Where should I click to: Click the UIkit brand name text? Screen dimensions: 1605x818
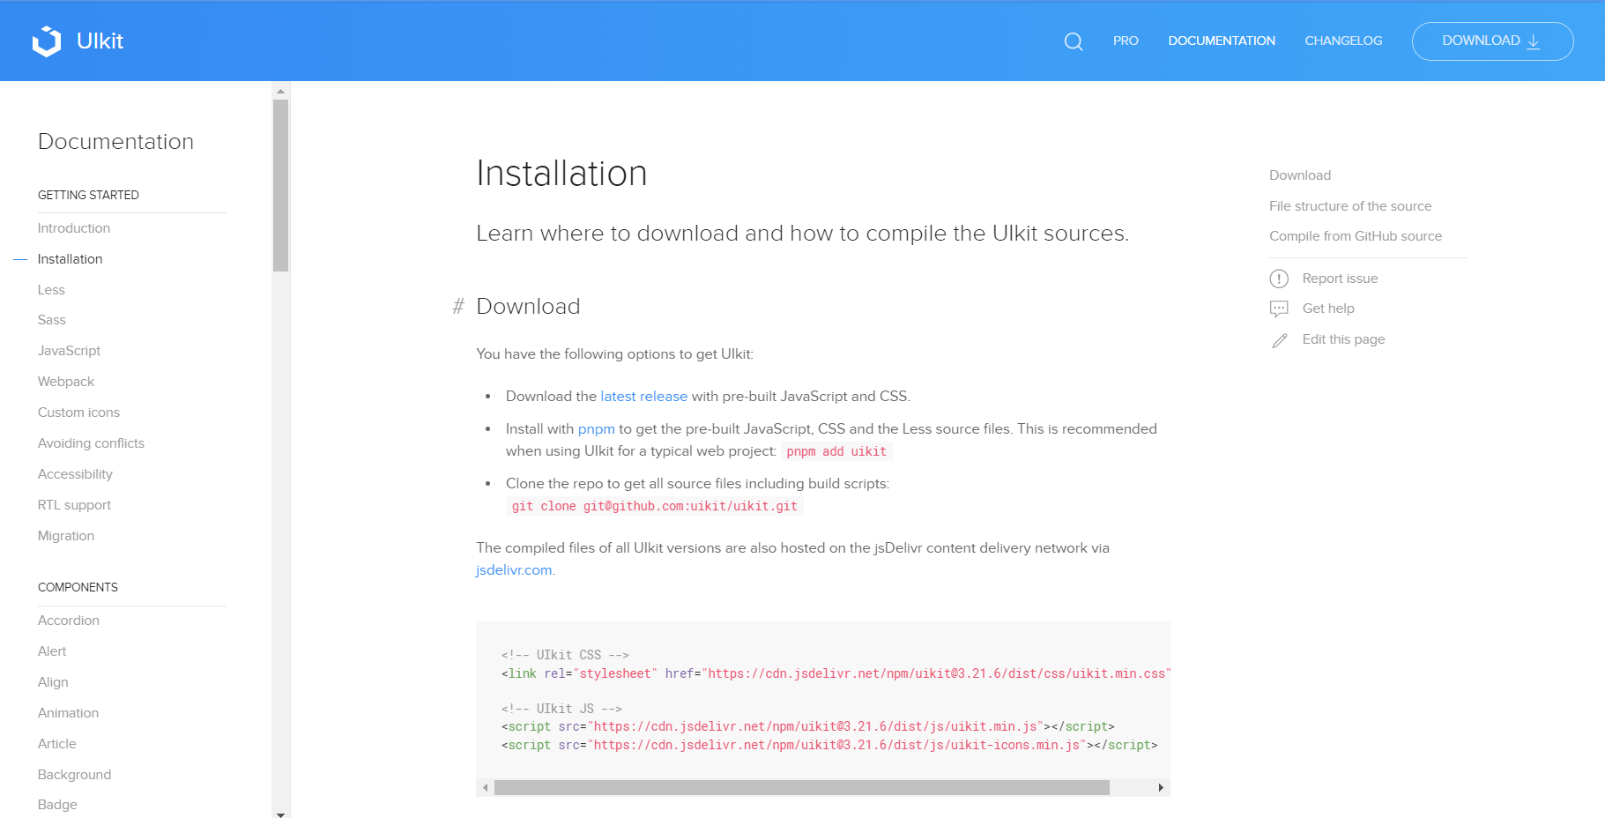(x=100, y=41)
